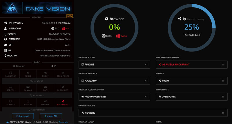
Task: Click the ZIP truck icon
Action: [x=6, y=45]
